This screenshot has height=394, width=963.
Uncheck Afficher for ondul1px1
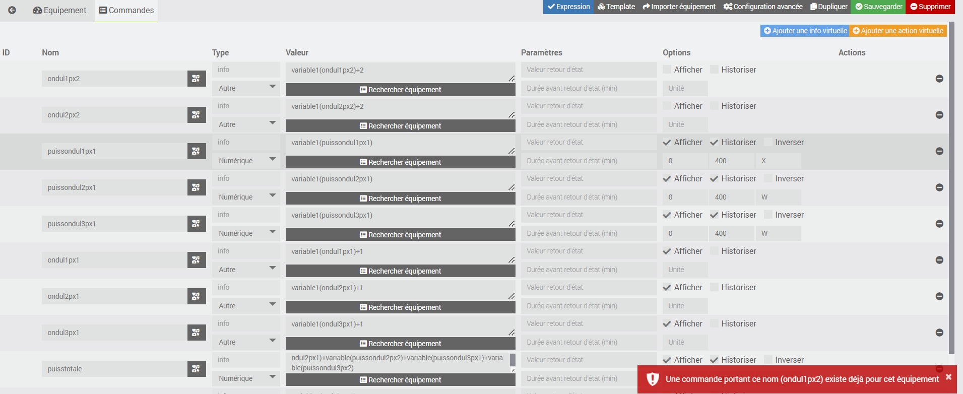[667, 251]
